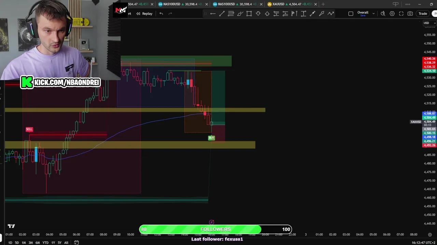This screenshot has height=245, width=437.
Task: Set time range to 3M
Action: click(x=30, y=243)
